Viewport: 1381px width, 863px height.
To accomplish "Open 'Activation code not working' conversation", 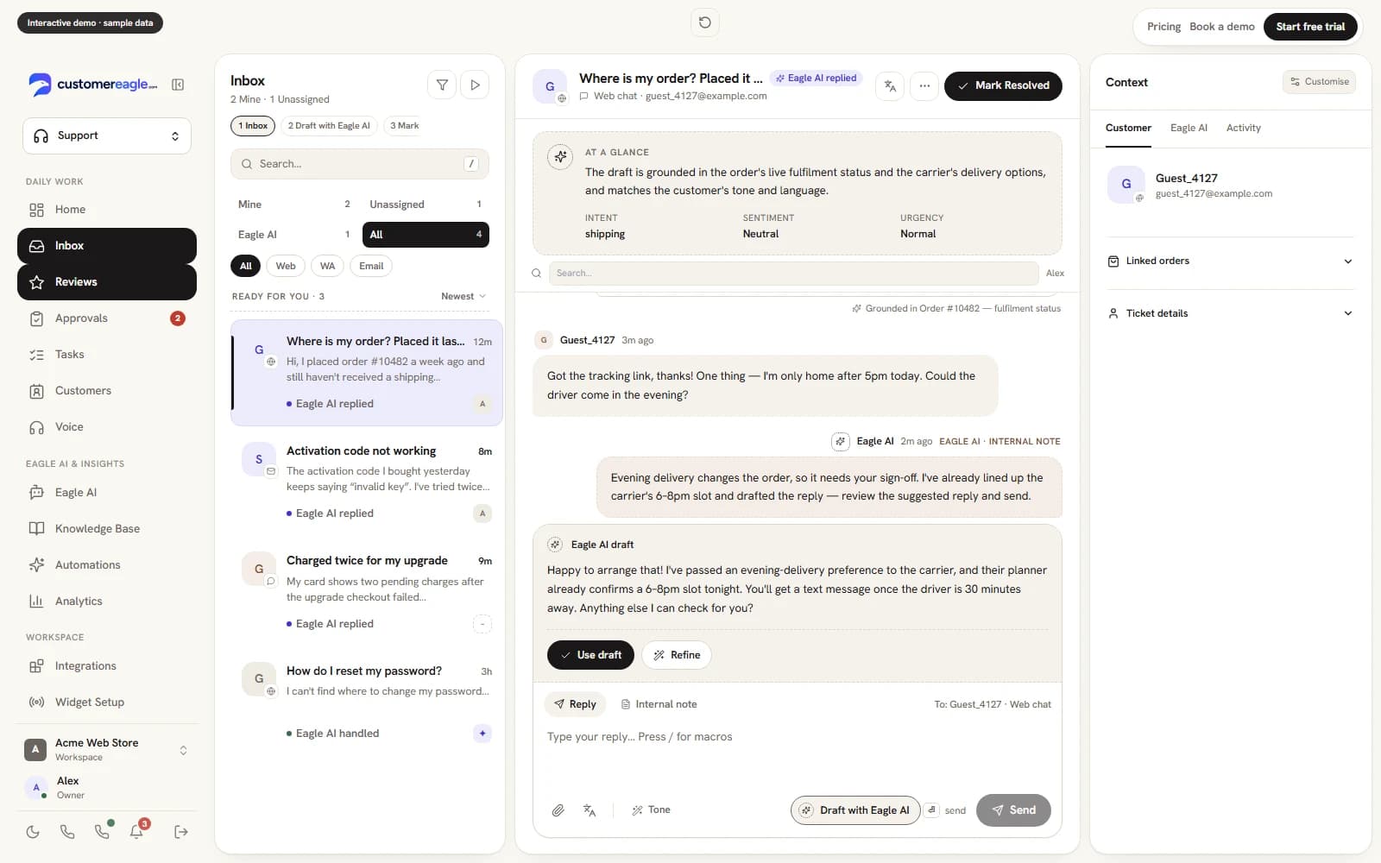I will coord(367,482).
